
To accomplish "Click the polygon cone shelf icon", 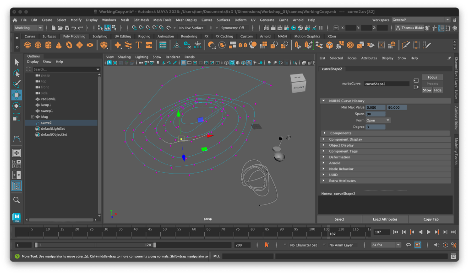I will coord(59,45).
